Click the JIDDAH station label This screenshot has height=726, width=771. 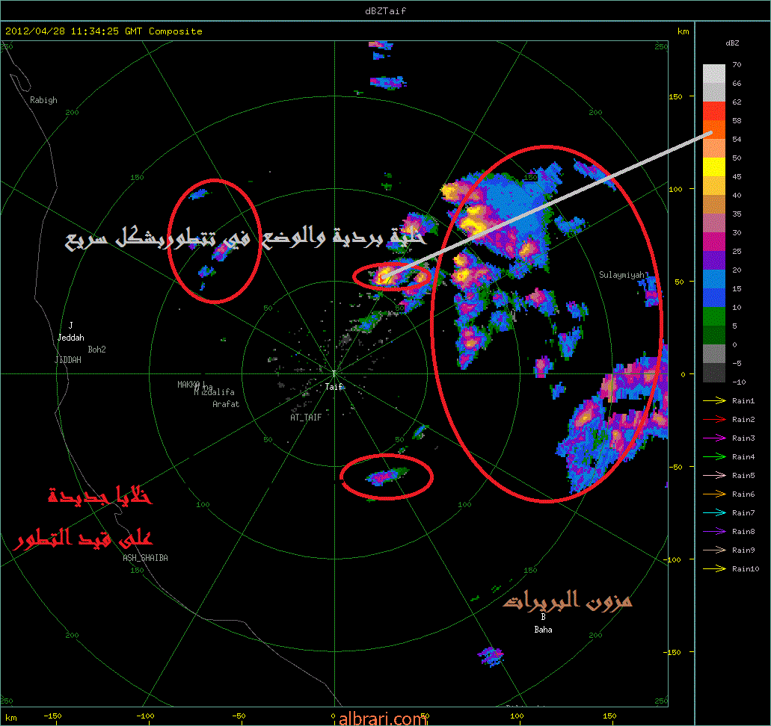(x=68, y=360)
